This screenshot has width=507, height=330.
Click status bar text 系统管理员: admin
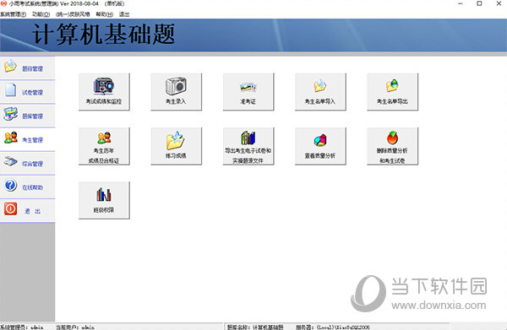[x=22, y=327]
